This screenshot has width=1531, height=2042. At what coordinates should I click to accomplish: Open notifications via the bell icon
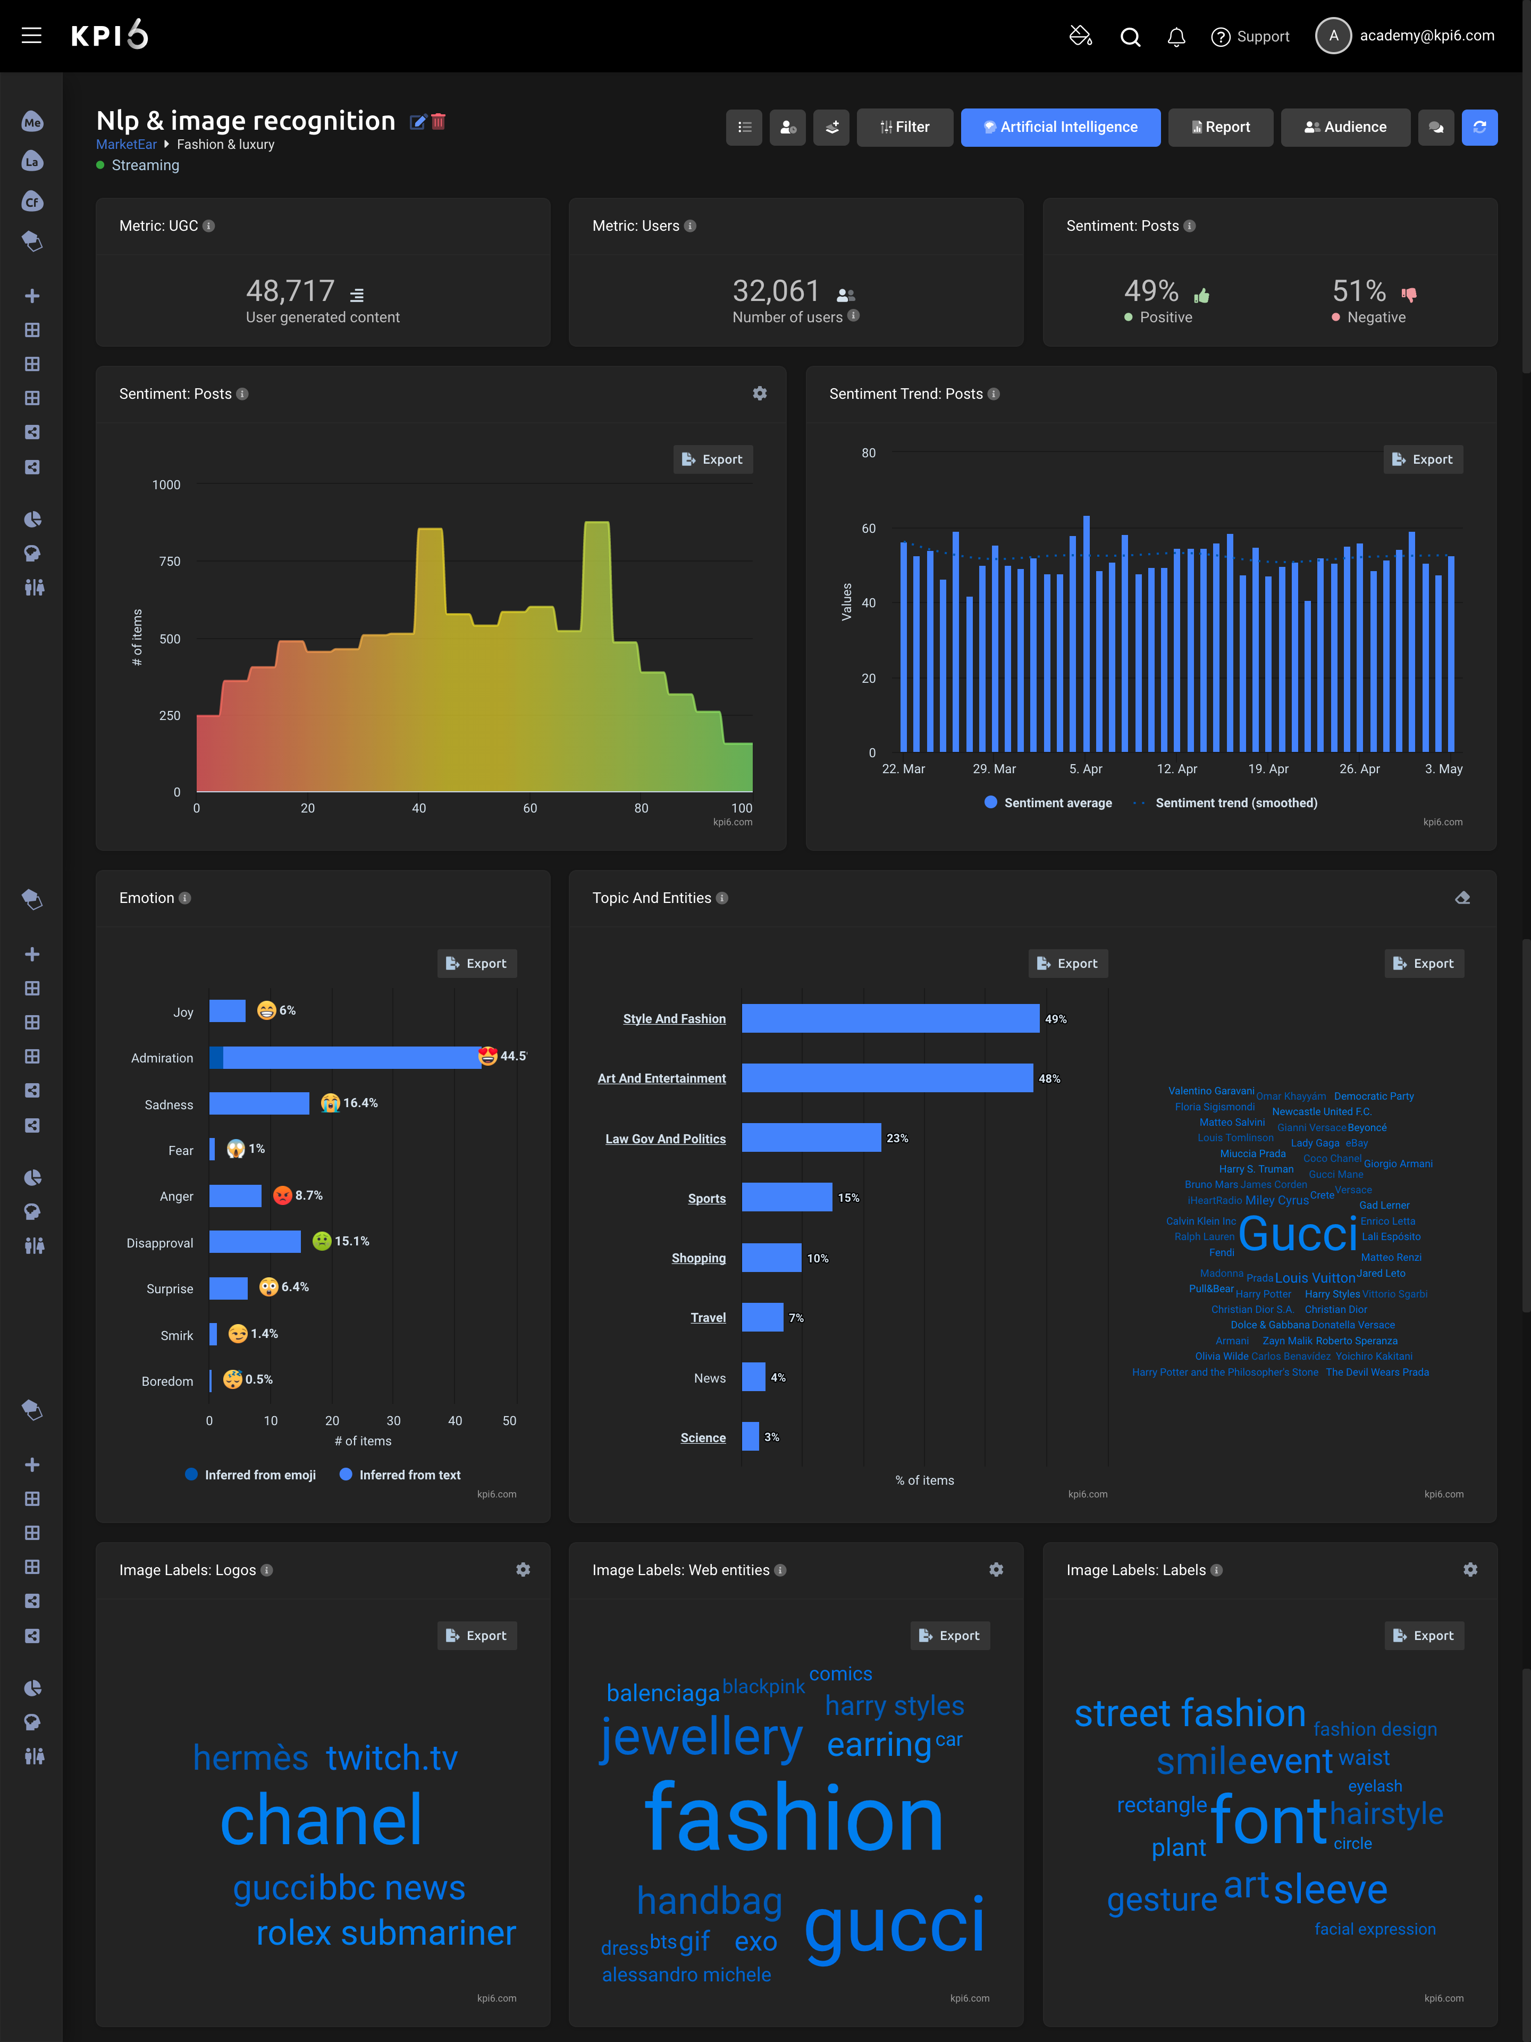click(1176, 36)
